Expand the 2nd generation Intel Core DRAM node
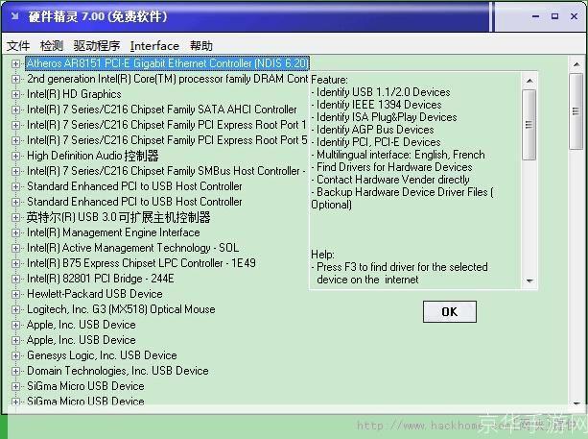Image resolution: width=588 pixels, height=439 pixels. pyautogui.click(x=15, y=79)
